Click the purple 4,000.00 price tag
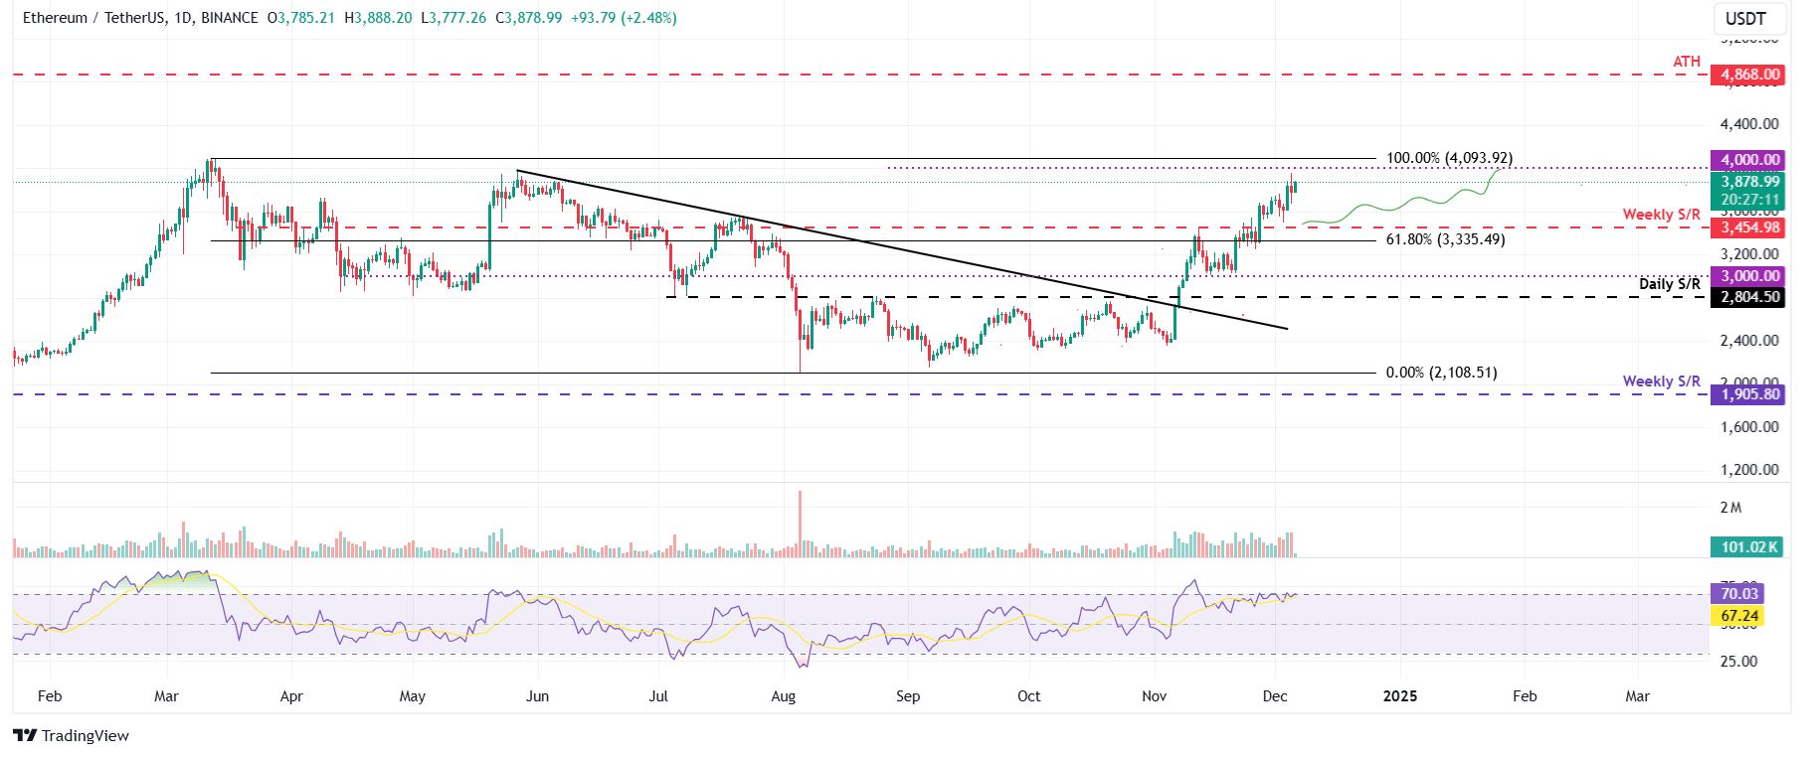 pyautogui.click(x=1747, y=160)
